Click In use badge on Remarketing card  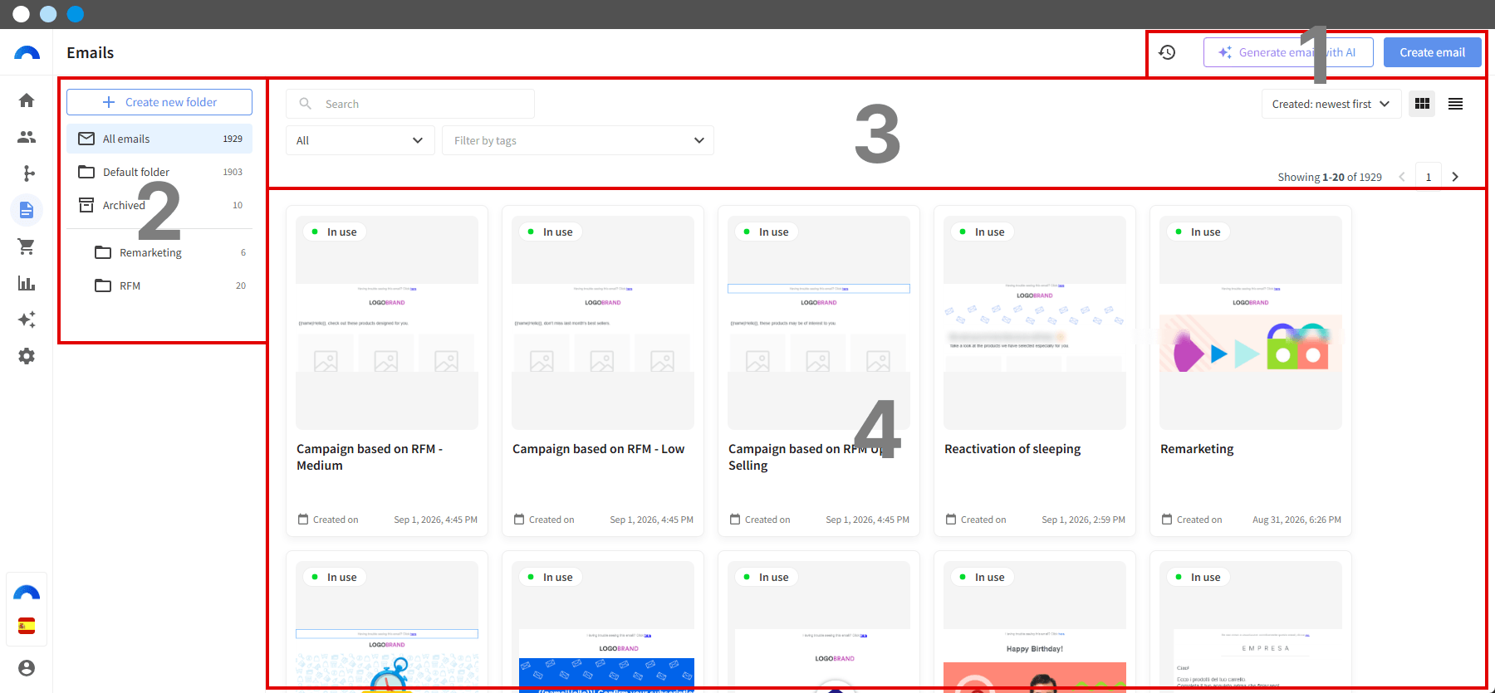(1198, 232)
